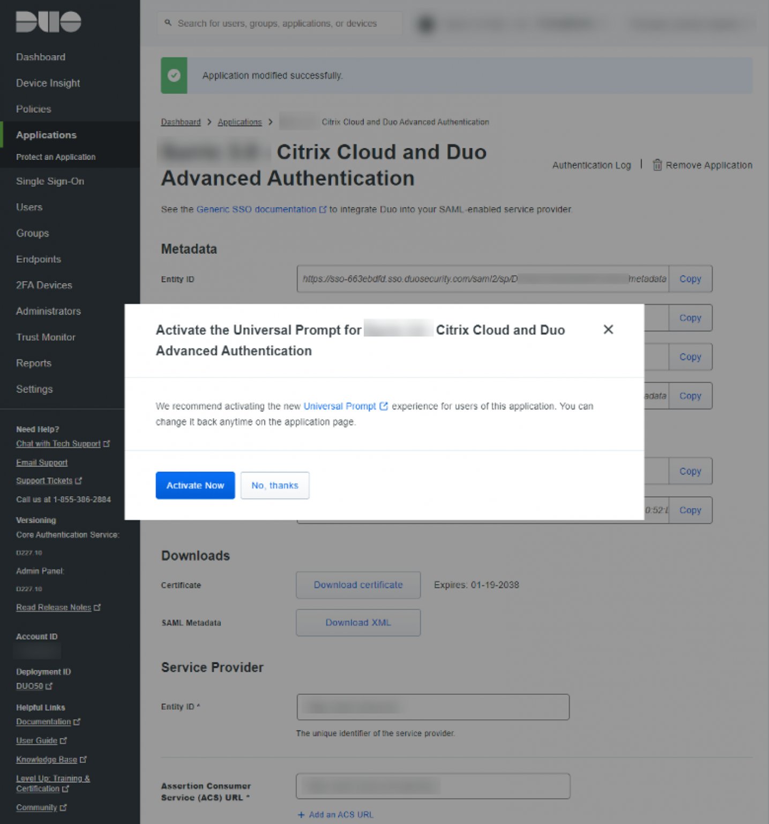Select 2FA Devices in the sidebar
The height and width of the screenshot is (824, 769).
(44, 285)
